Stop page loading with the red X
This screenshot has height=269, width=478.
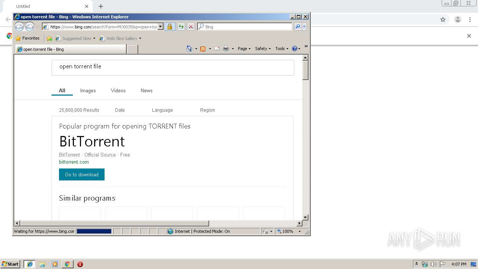pos(191,27)
